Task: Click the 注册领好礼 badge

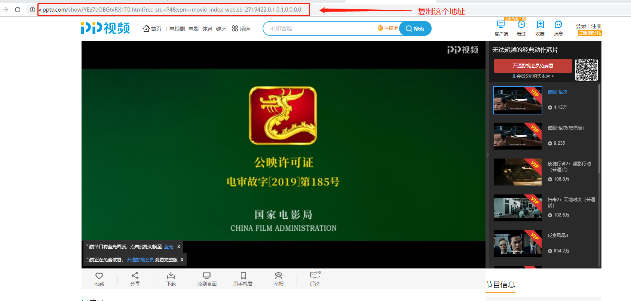Action: pyautogui.click(x=589, y=33)
